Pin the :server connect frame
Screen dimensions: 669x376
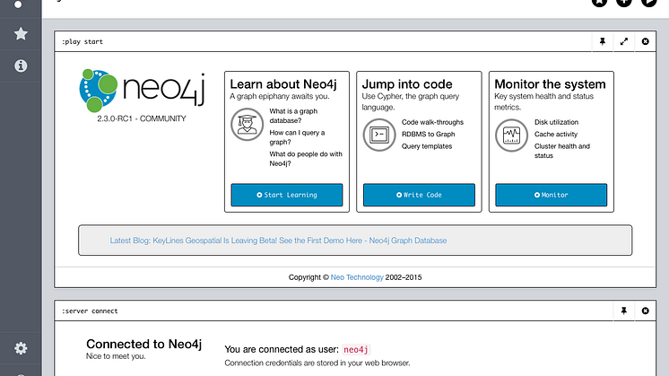click(x=624, y=310)
